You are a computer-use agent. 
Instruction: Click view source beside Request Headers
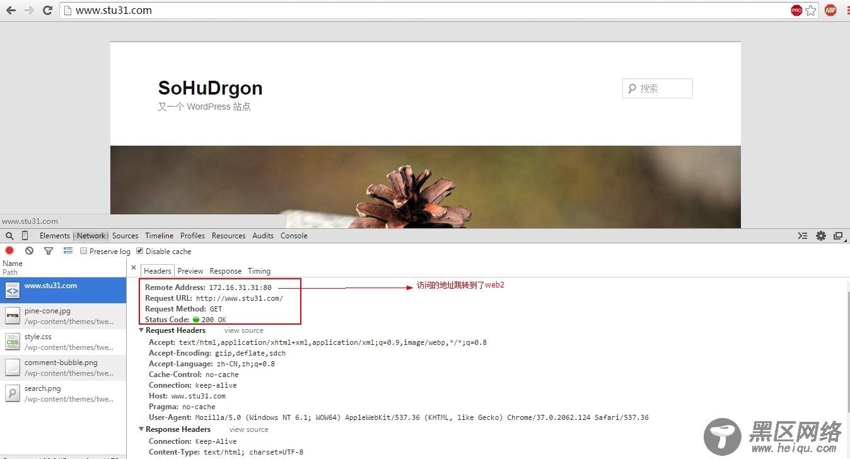point(244,330)
